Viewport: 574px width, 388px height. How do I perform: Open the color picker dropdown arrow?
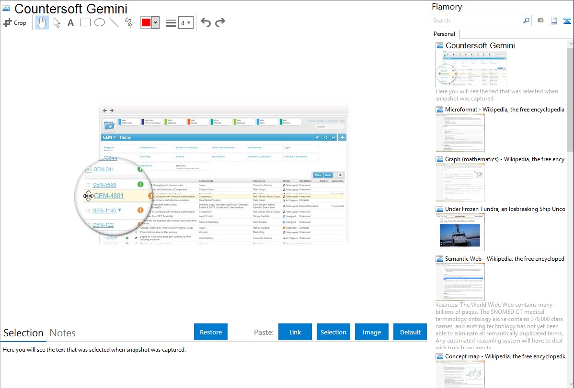pyautogui.click(x=155, y=22)
